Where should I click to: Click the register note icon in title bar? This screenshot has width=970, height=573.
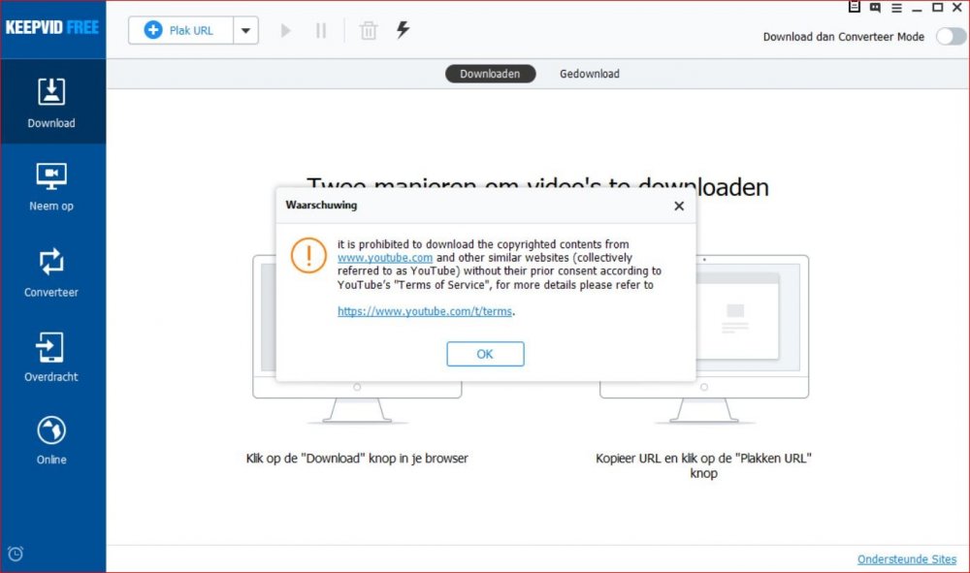pyautogui.click(x=855, y=7)
